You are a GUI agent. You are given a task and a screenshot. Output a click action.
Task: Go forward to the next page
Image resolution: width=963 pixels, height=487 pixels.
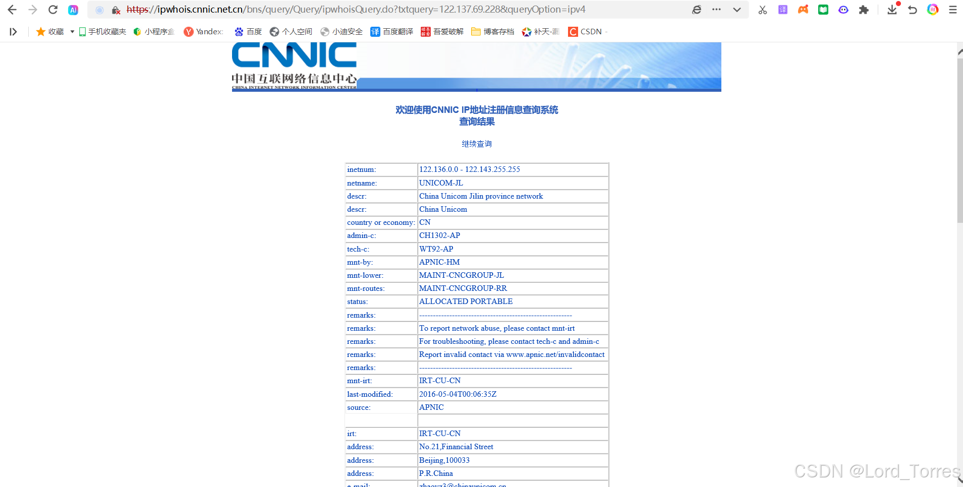[x=33, y=10]
